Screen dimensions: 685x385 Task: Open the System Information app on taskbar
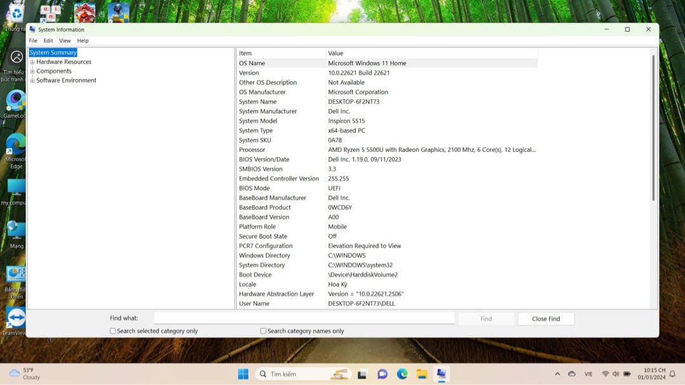click(x=440, y=374)
